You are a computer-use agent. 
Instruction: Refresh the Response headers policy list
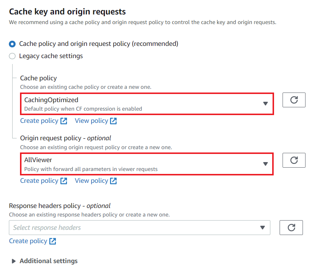coord(291,228)
